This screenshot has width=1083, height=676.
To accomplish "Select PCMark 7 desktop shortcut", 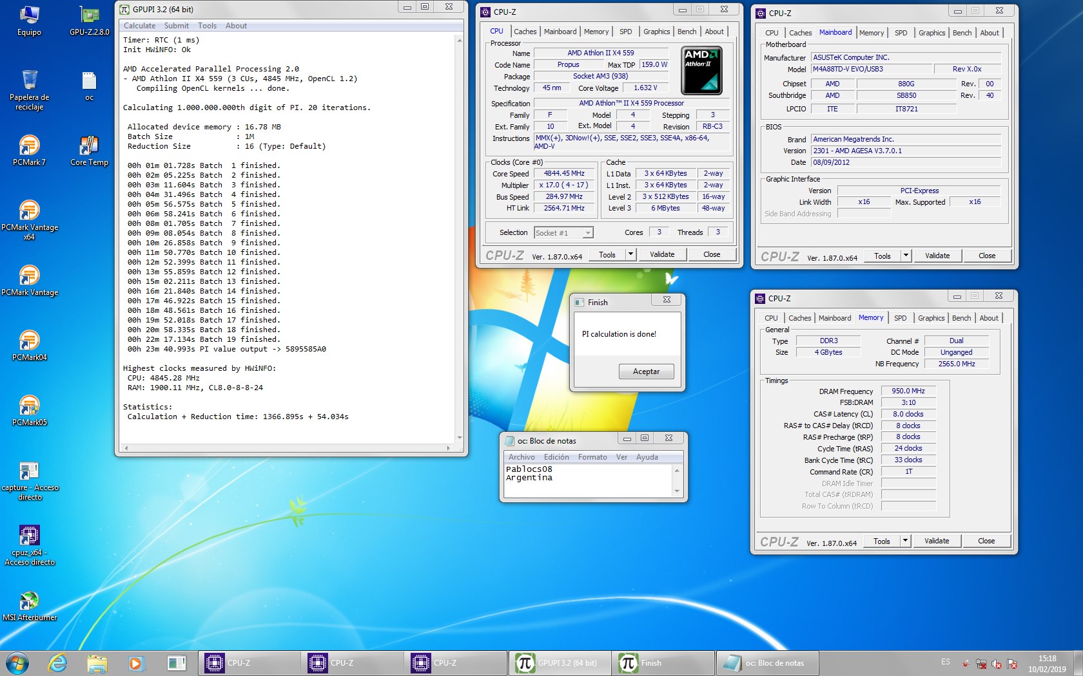I will 29,151.
